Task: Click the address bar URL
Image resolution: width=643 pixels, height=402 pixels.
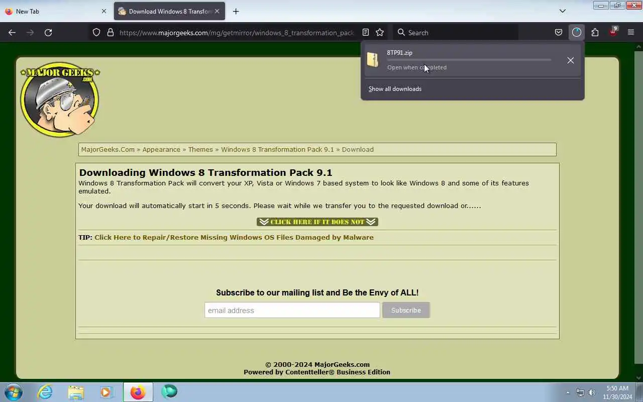Action: click(x=237, y=33)
